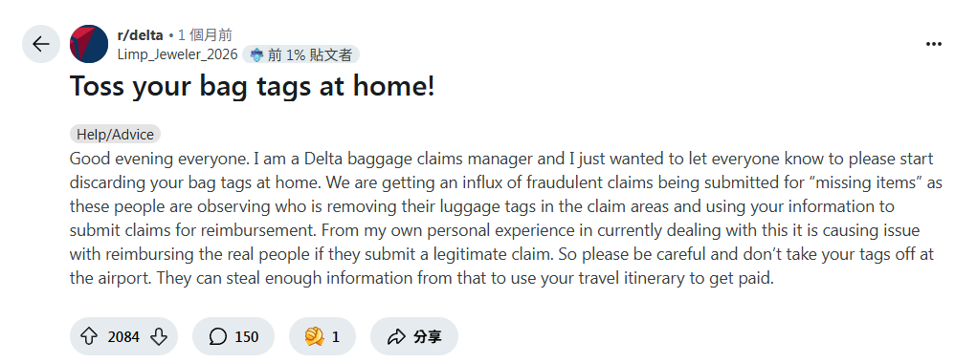Open the three-dot post options menu

(x=933, y=44)
